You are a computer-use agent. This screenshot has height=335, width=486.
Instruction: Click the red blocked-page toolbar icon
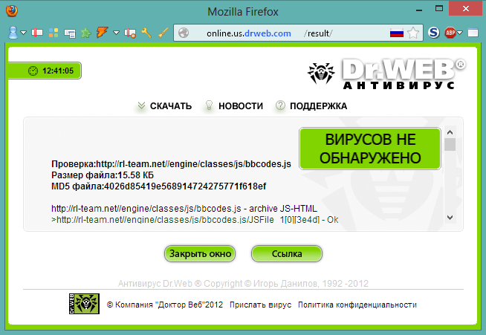pos(130,33)
